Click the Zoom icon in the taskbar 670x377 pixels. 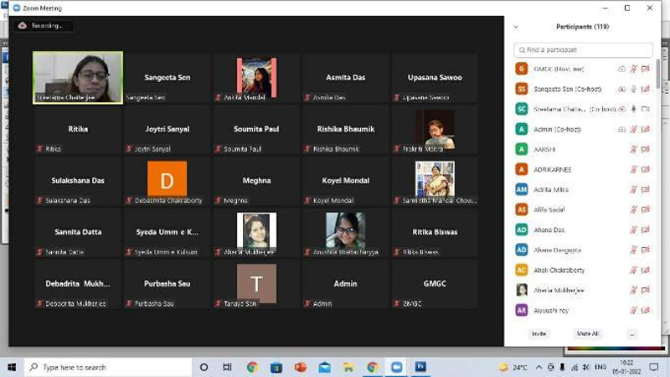click(x=396, y=367)
